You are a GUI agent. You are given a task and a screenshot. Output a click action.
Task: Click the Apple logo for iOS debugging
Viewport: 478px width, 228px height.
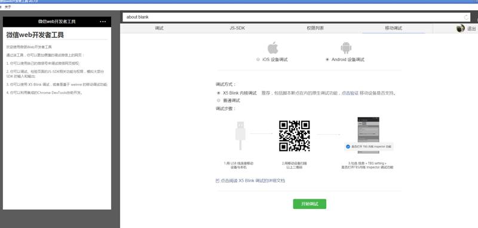272,48
